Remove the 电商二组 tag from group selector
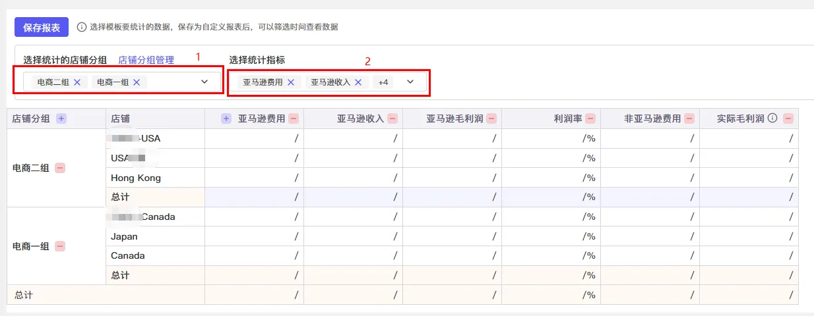814x316 pixels. tap(77, 82)
